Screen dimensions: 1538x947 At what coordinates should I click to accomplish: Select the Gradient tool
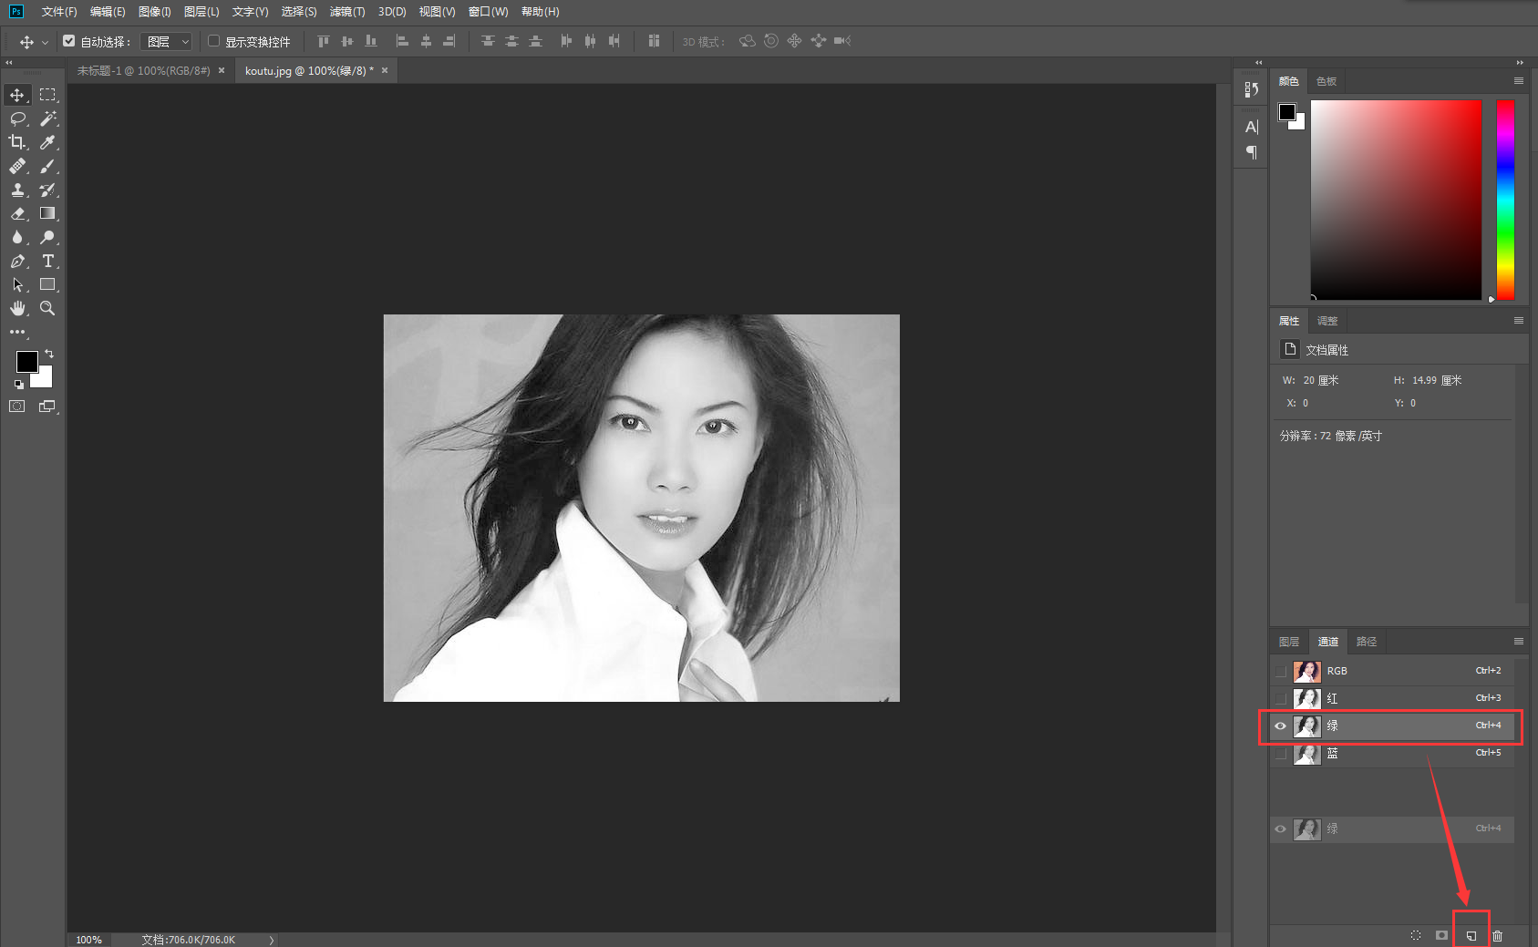coord(48,213)
